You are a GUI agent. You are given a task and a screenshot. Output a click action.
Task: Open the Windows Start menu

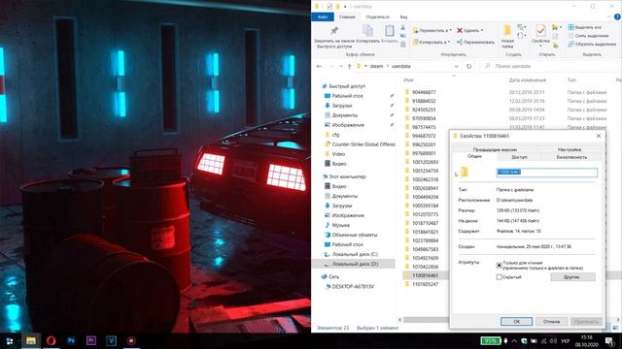10,340
